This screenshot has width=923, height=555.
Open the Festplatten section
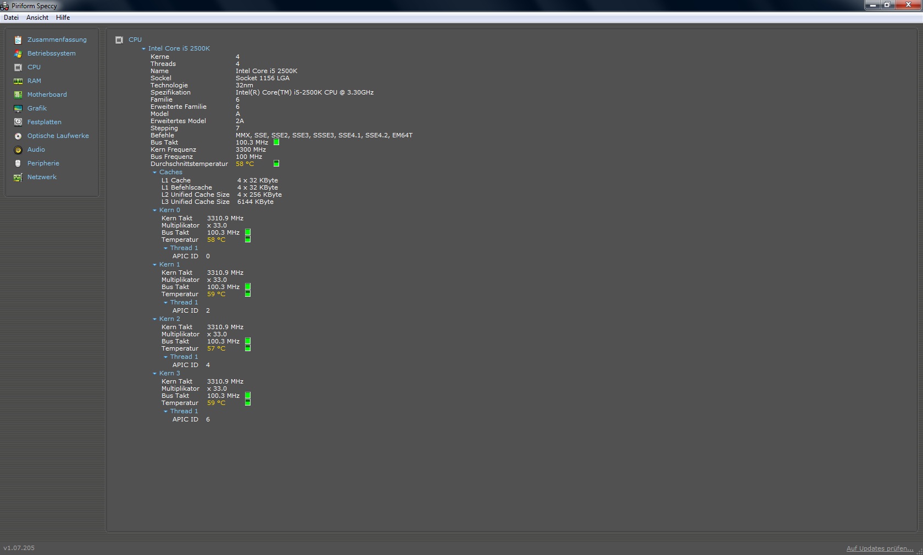(x=45, y=122)
